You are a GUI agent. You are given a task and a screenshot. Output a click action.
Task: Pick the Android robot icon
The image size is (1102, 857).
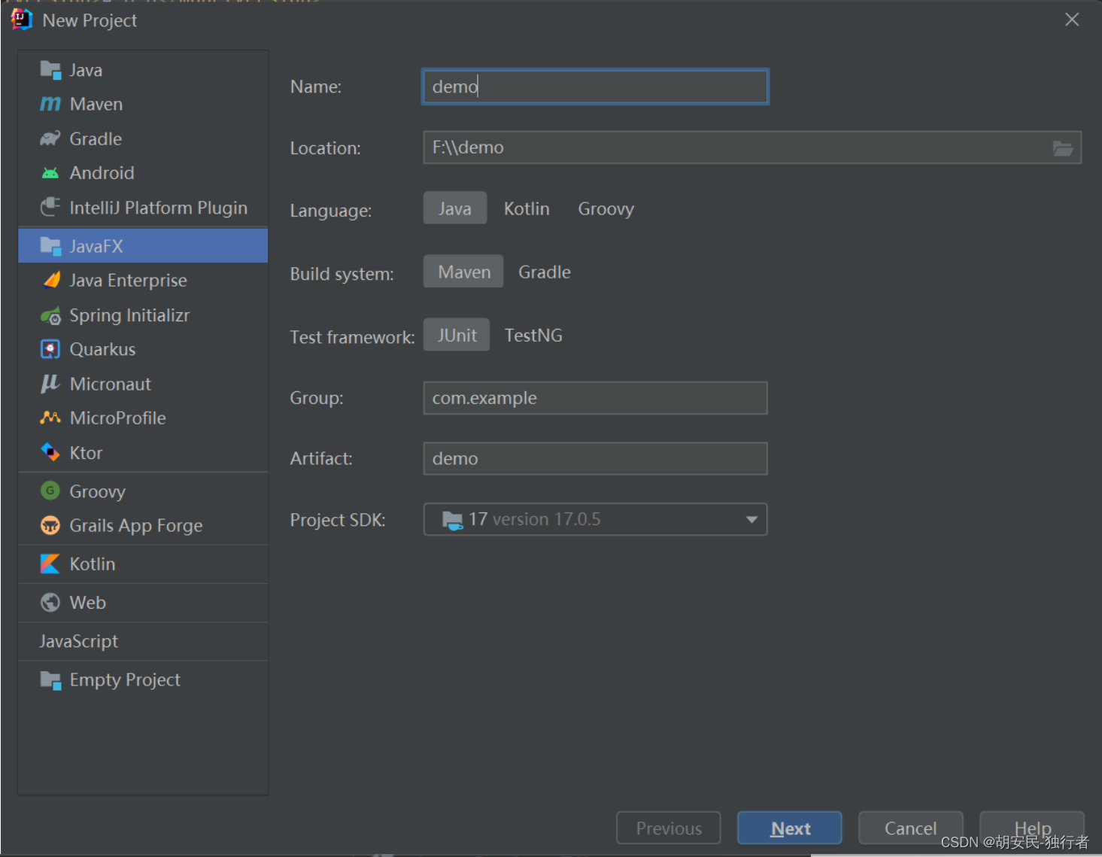click(x=50, y=173)
